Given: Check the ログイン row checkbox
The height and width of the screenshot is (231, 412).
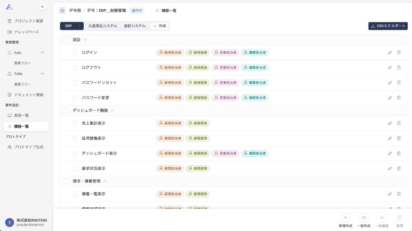Looking at the screenshot, I should [75, 53].
